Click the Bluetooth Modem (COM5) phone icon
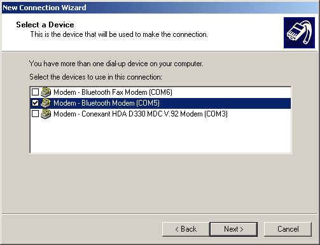 coord(46,103)
